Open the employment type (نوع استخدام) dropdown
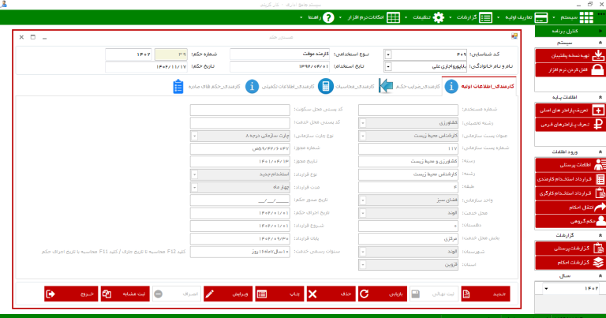The height and width of the screenshot is (318, 606). click(x=388, y=54)
